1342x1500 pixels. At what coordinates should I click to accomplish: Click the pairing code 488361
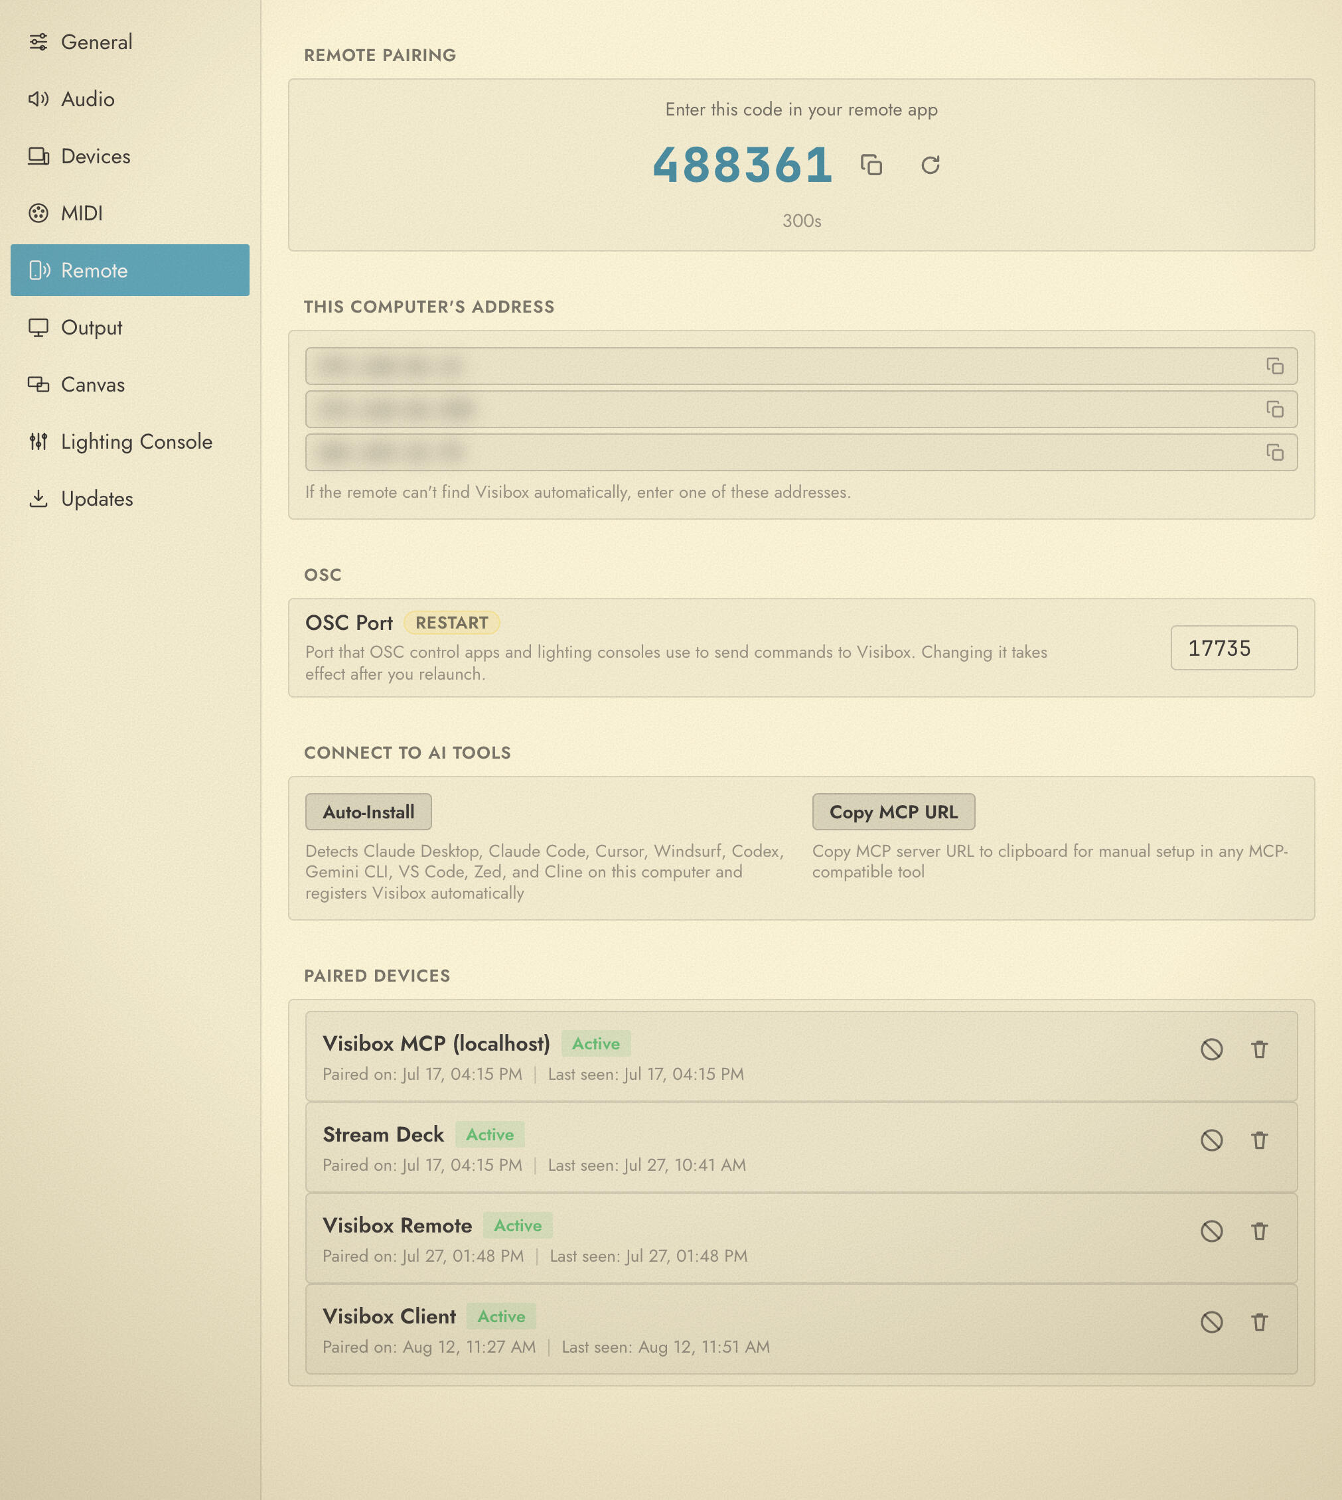743,165
